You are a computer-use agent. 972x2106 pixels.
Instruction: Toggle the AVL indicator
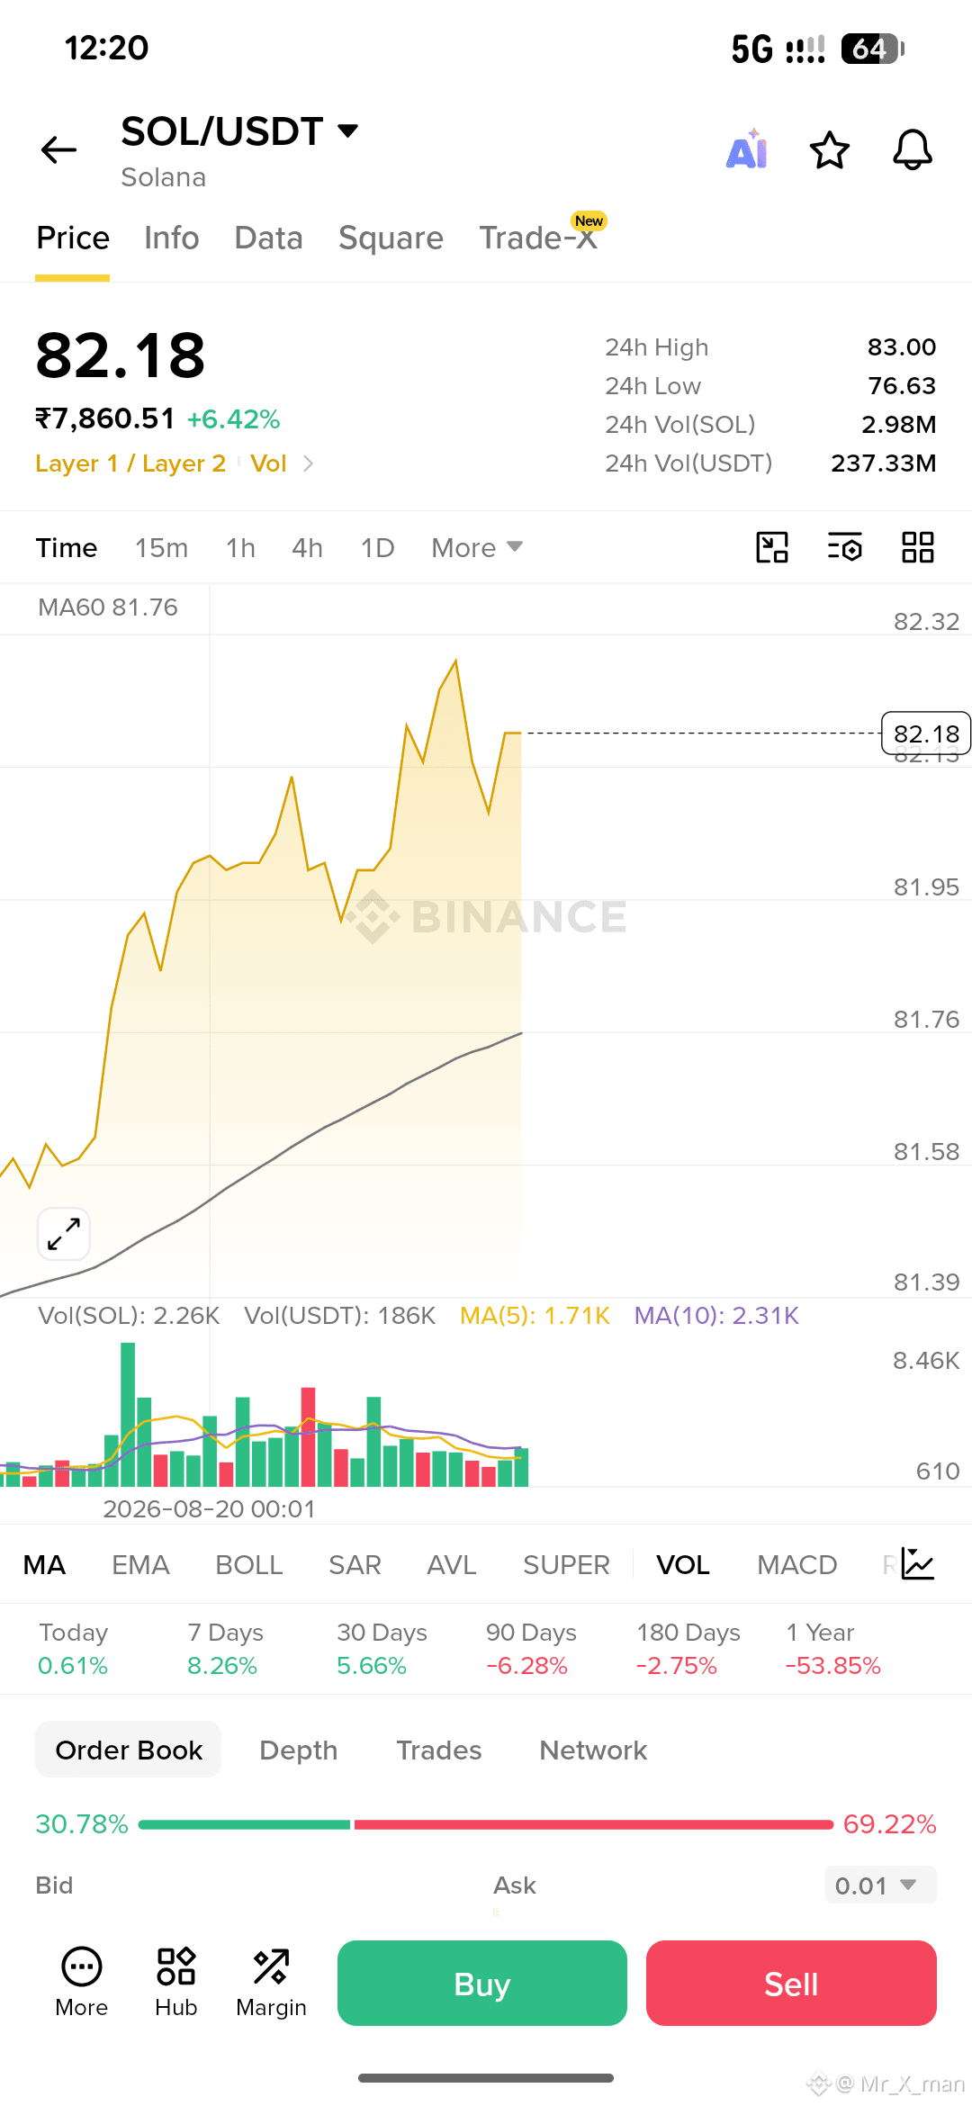(452, 1565)
